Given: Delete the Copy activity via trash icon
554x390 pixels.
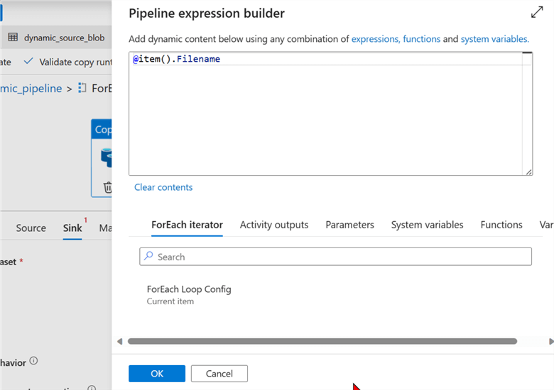Looking at the screenshot, I should coord(108,188).
